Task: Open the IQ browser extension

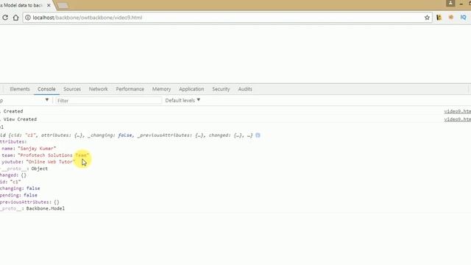Action: click(x=463, y=18)
